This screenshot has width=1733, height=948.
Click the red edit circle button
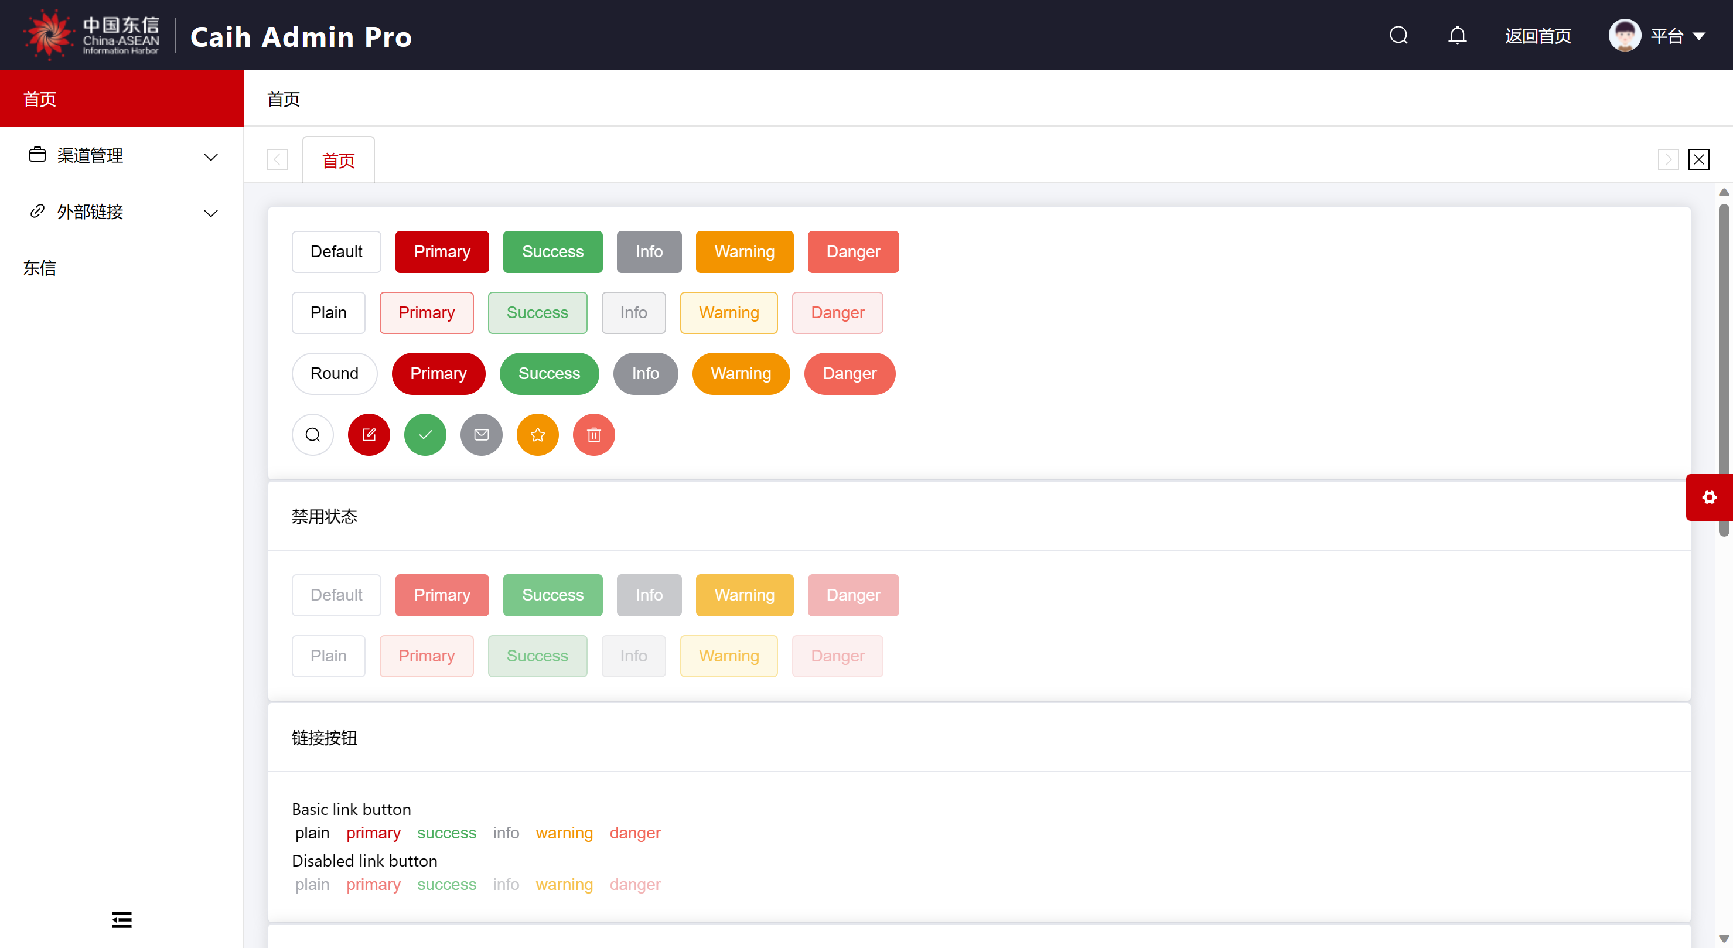tap(369, 435)
